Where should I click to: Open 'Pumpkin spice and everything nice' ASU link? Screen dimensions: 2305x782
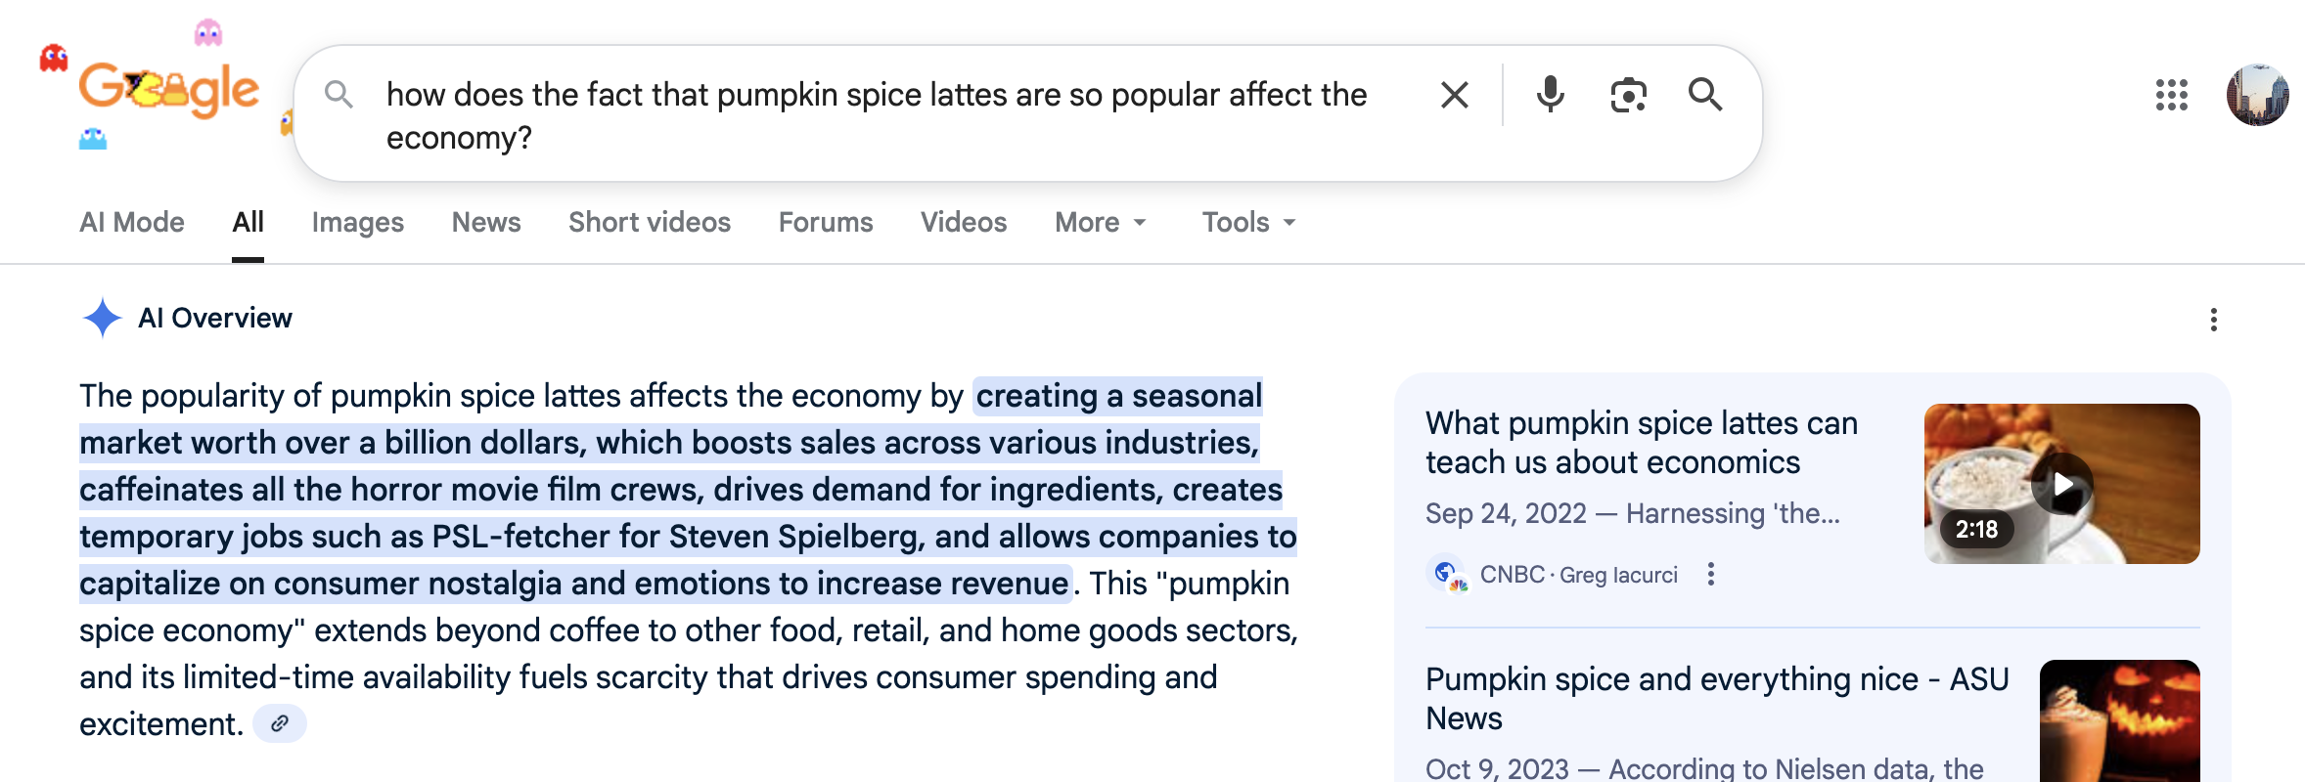1716,698
